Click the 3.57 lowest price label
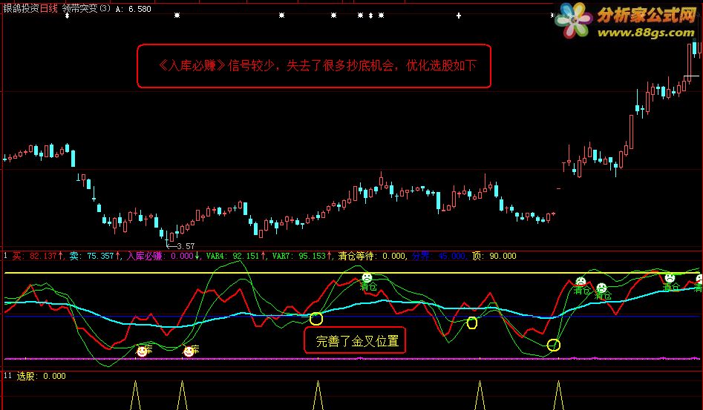Image resolution: width=703 pixels, height=410 pixels. tap(186, 246)
